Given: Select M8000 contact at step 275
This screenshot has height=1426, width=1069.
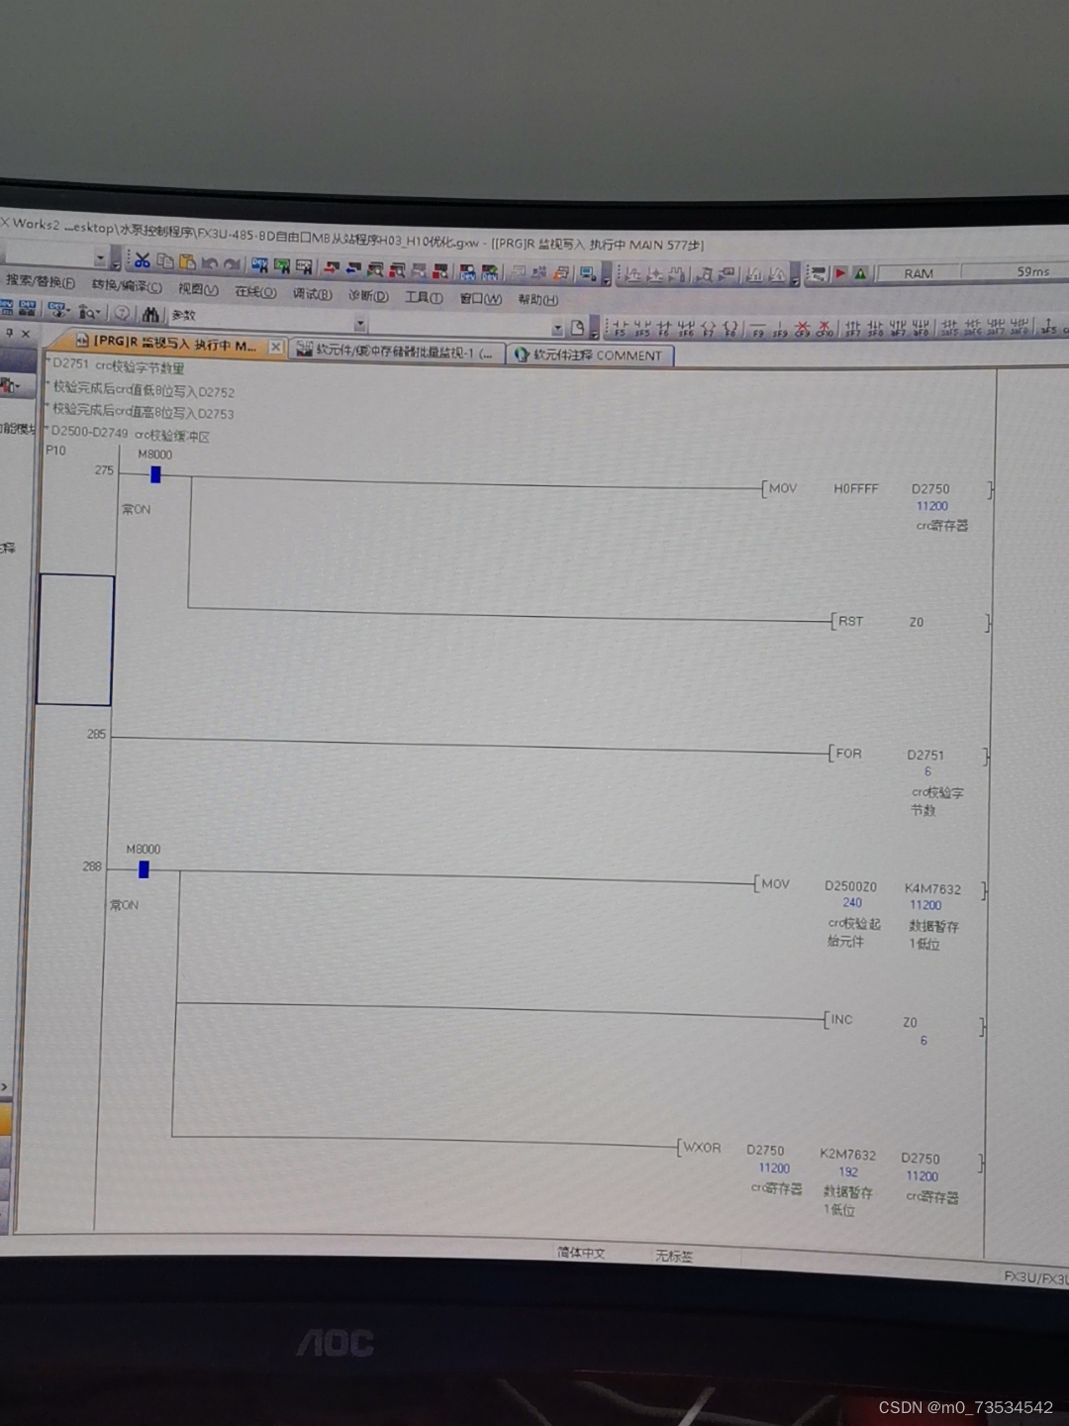Looking at the screenshot, I should tap(155, 475).
